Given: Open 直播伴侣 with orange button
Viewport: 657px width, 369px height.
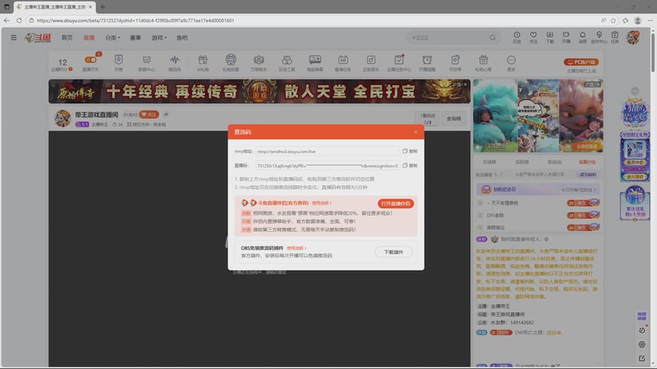Looking at the screenshot, I should (x=396, y=203).
